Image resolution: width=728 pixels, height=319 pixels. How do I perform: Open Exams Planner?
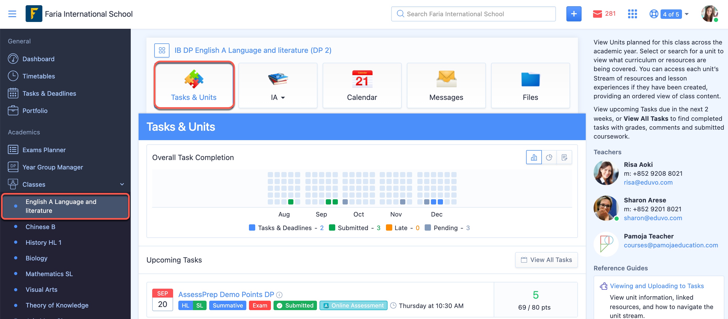pyautogui.click(x=44, y=150)
